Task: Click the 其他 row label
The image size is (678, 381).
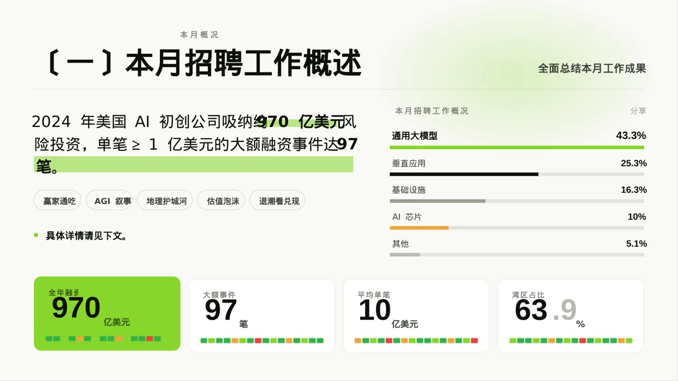Action: click(400, 244)
